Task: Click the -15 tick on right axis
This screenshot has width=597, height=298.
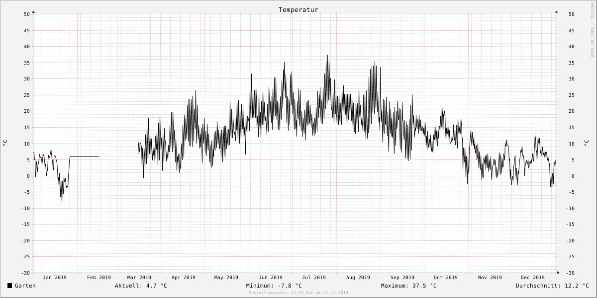Action: pyautogui.click(x=570, y=224)
